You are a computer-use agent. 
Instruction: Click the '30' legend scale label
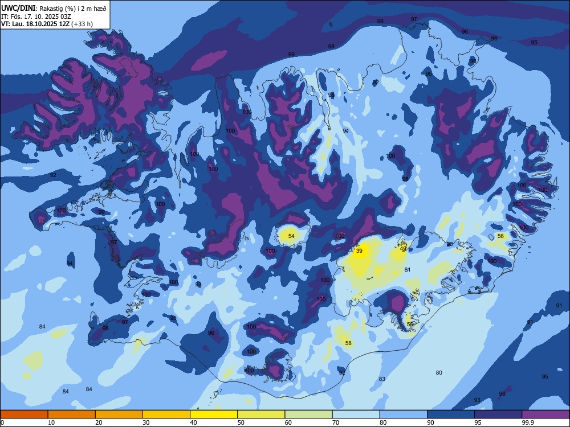[146, 422]
